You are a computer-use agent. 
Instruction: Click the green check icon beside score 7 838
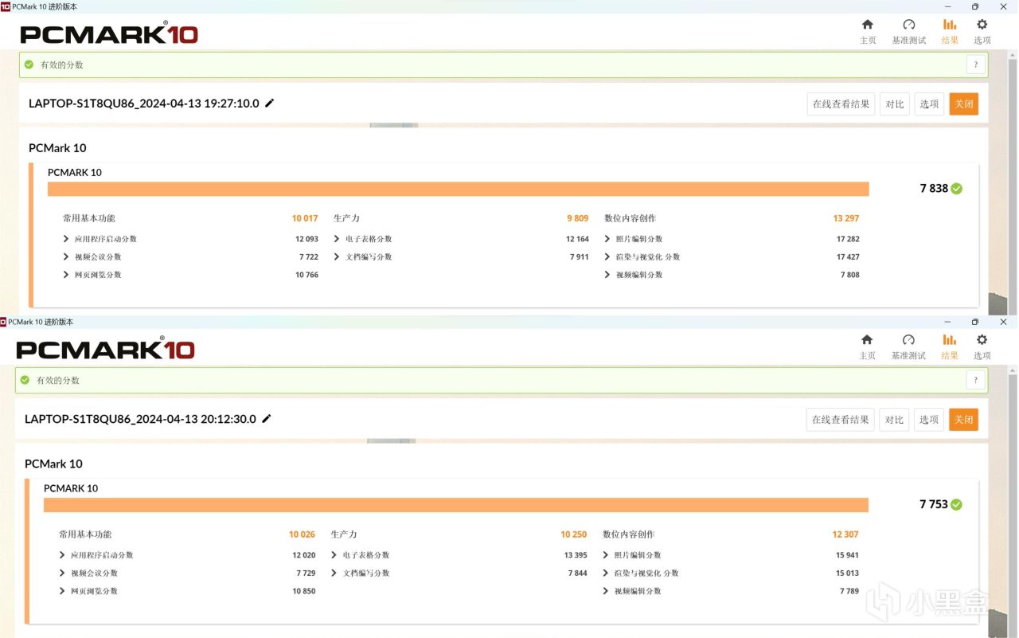pos(956,189)
